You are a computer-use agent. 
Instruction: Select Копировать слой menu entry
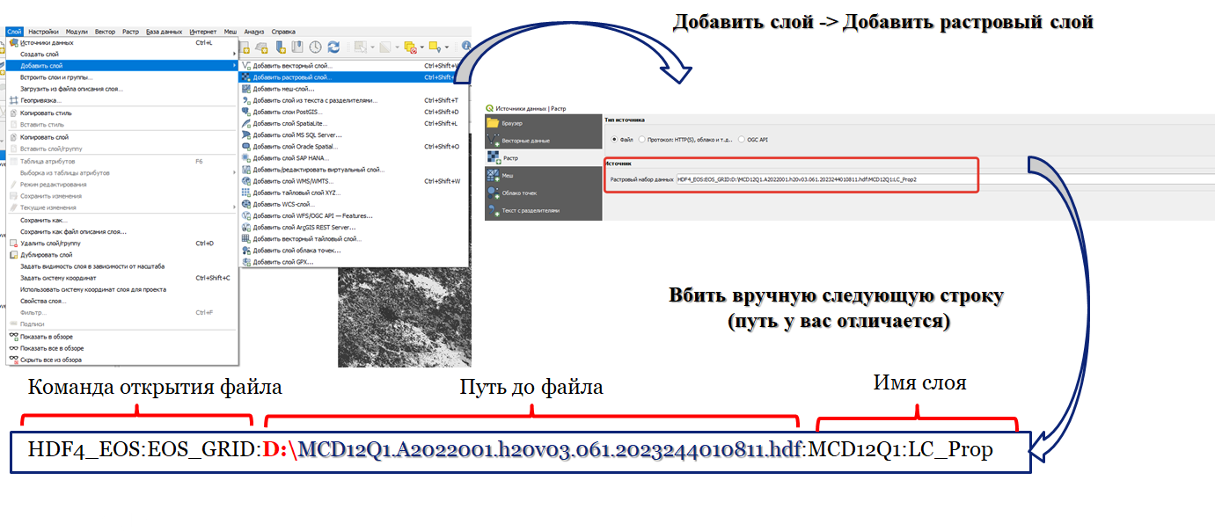tap(121, 137)
